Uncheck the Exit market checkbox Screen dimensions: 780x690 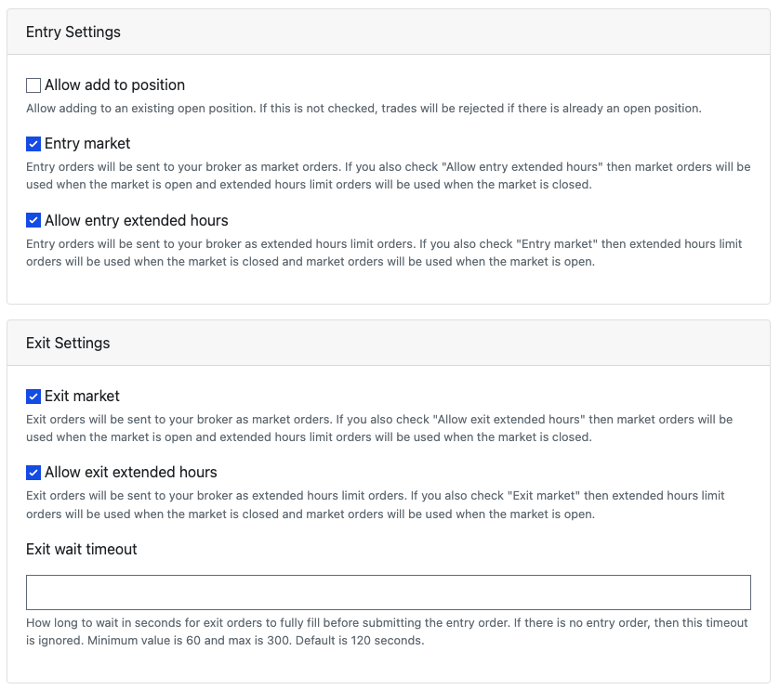click(33, 397)
